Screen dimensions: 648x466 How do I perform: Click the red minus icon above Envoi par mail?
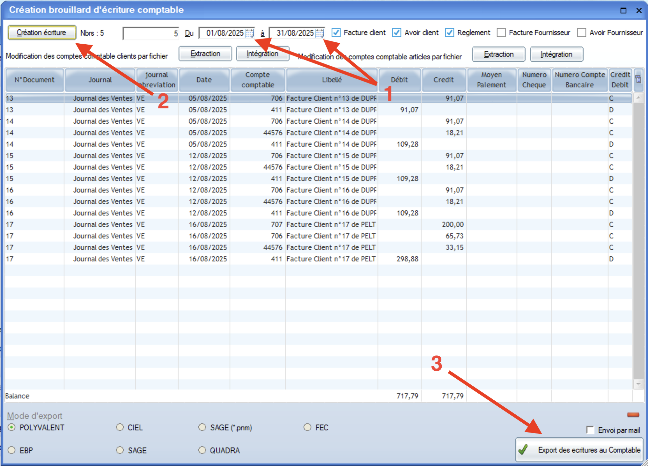(633, 414)
